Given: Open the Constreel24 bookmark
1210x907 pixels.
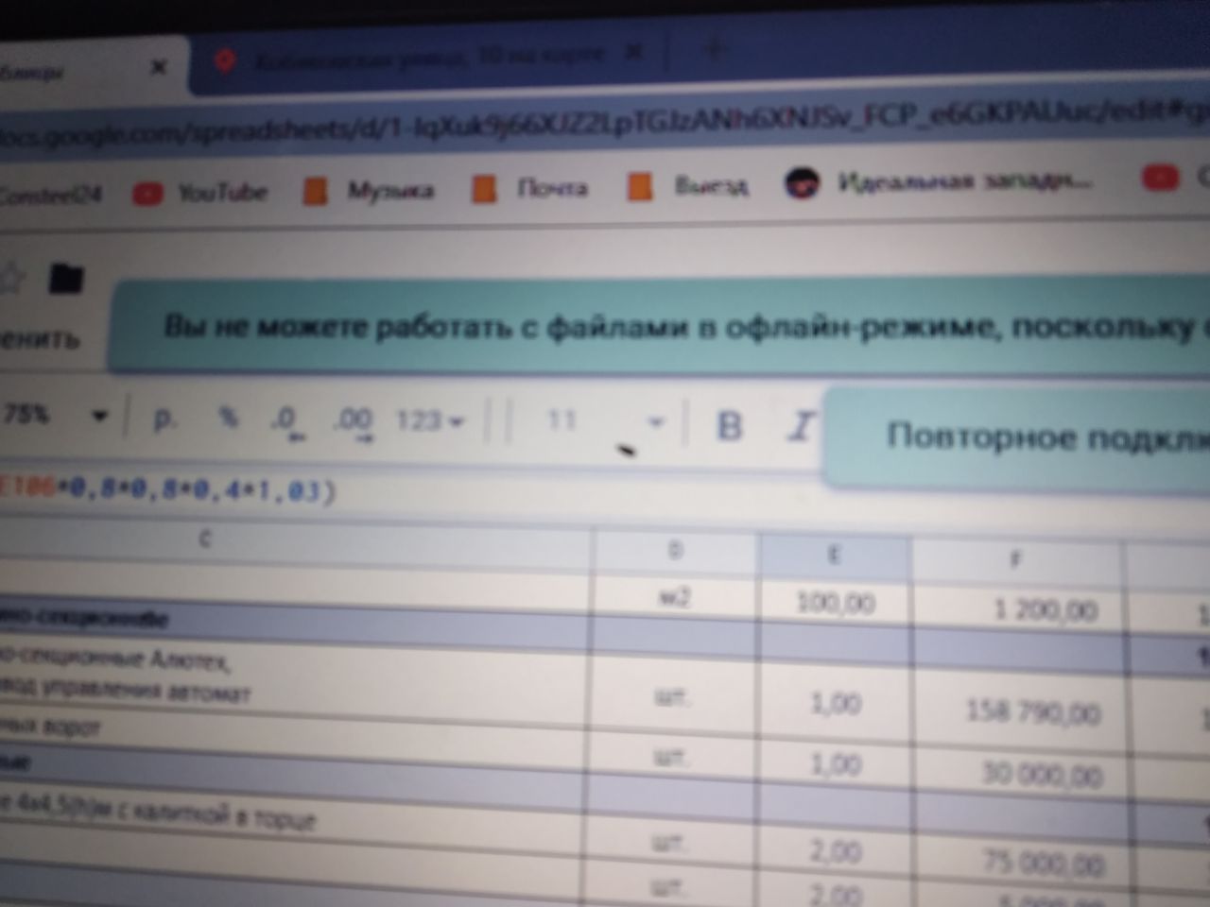Looking at the screenshot, I should tap(53, 196).
